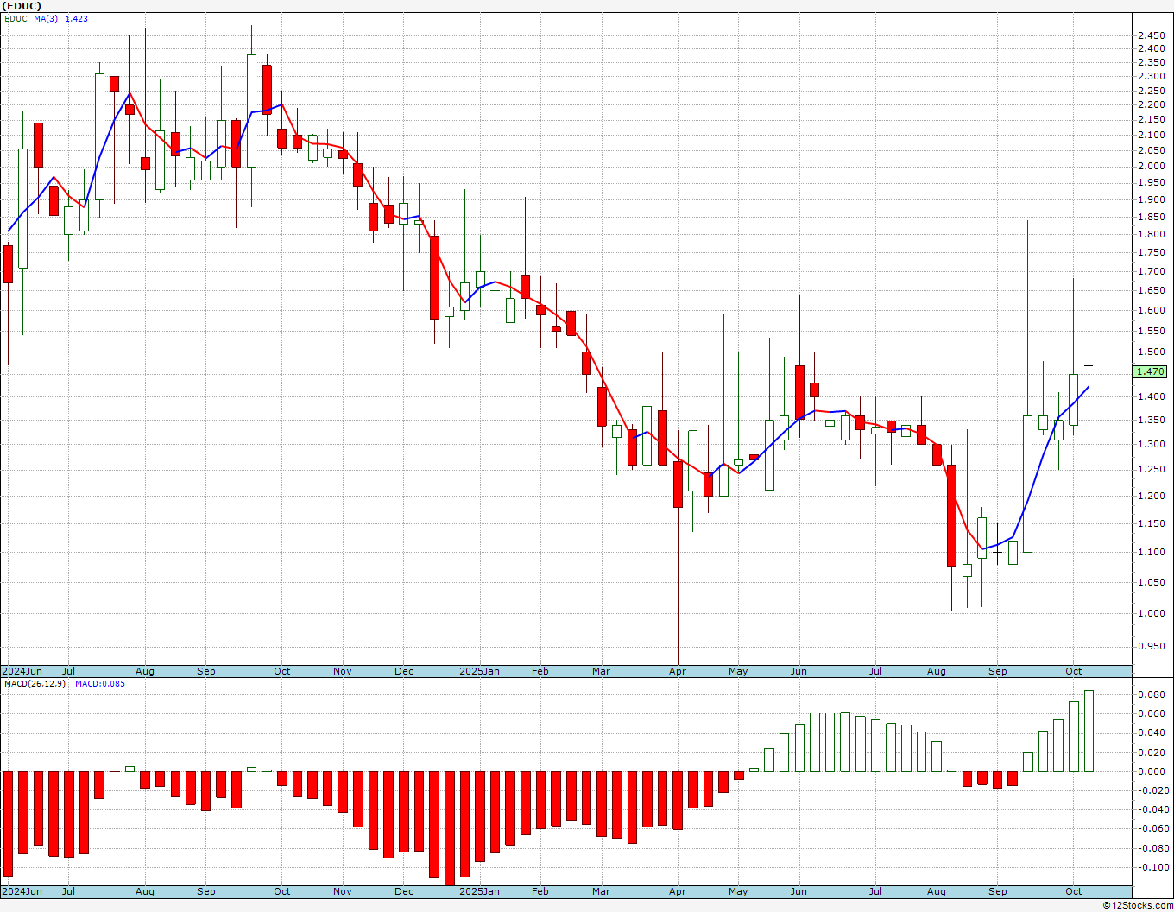Viewport: 1174px width, 912px height.
Task: Select the 1.400 price level label
Action: (1151, 396)
